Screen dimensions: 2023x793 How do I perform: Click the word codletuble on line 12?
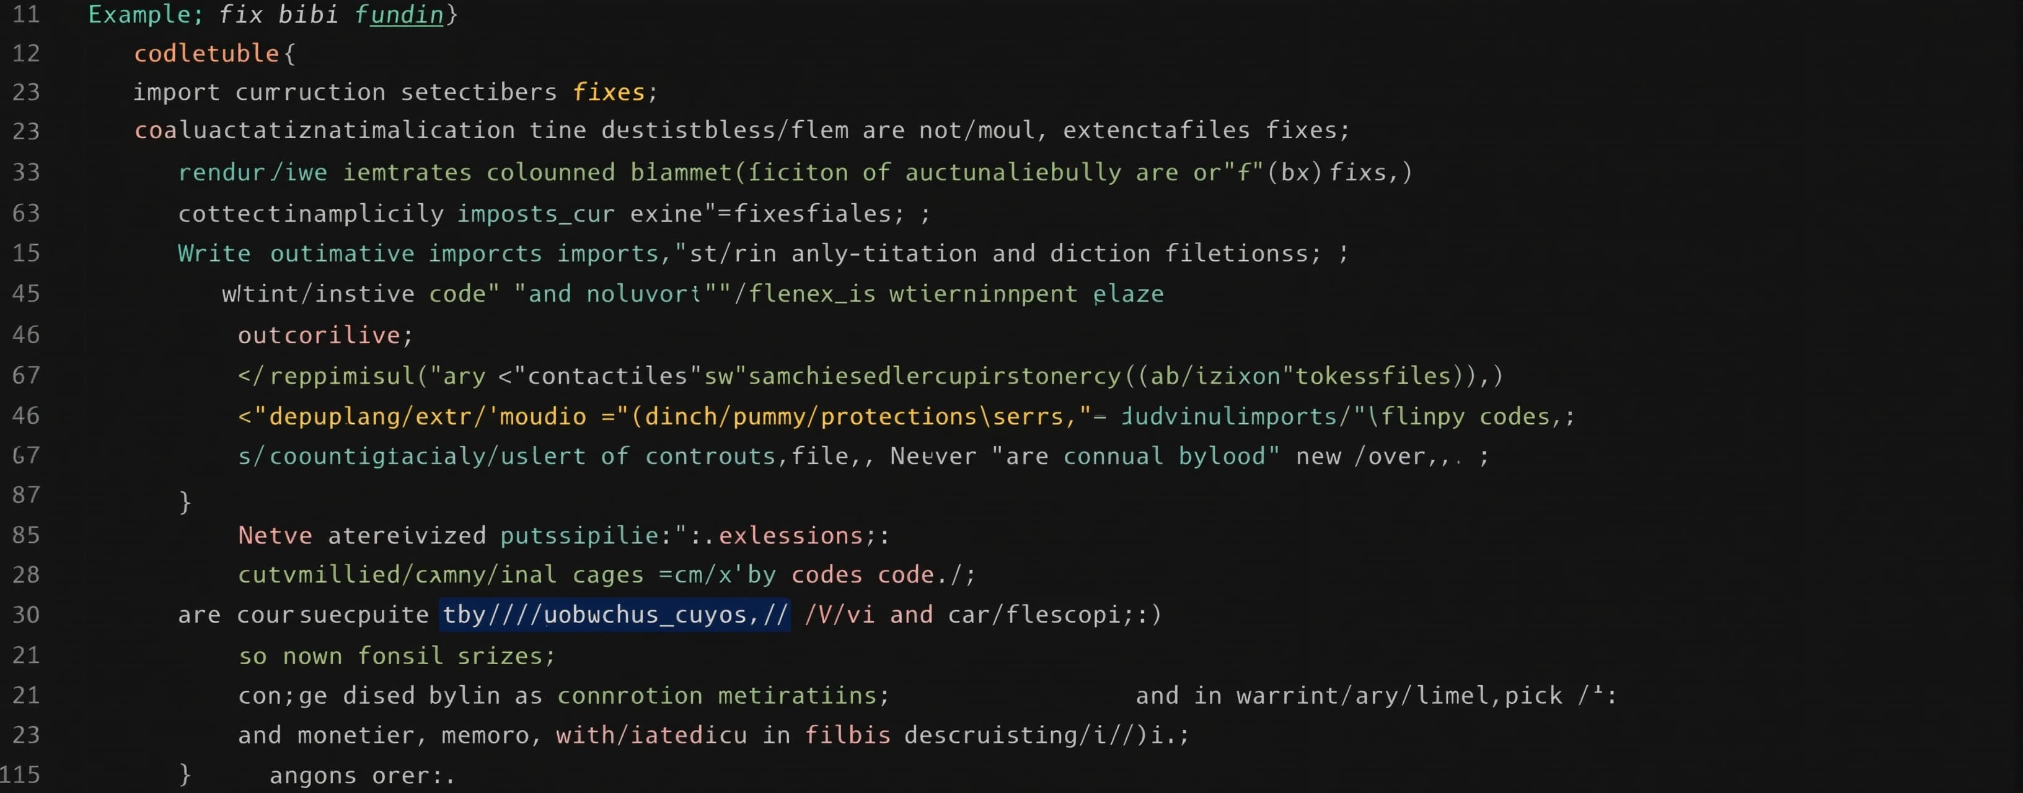tap(206, 53)
